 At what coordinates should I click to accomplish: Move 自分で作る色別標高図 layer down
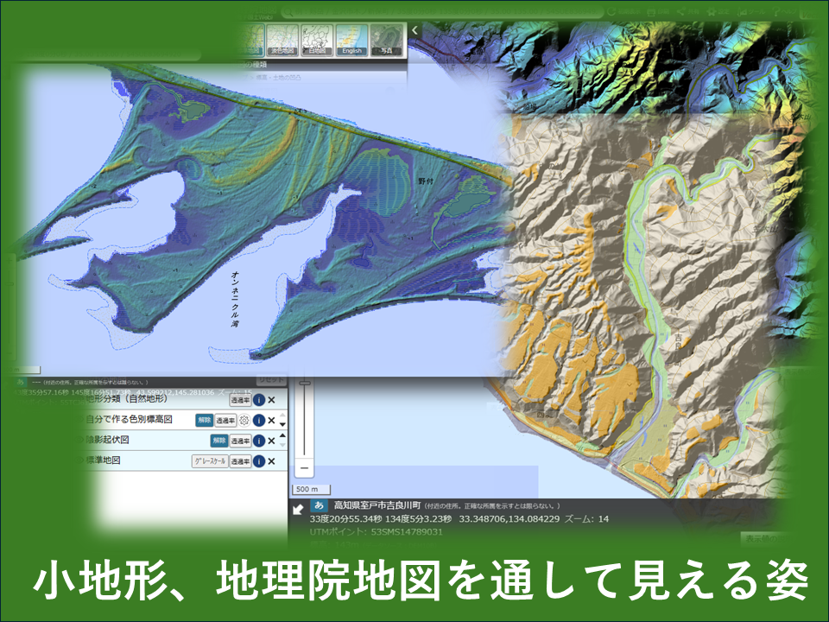coord(282,424)
